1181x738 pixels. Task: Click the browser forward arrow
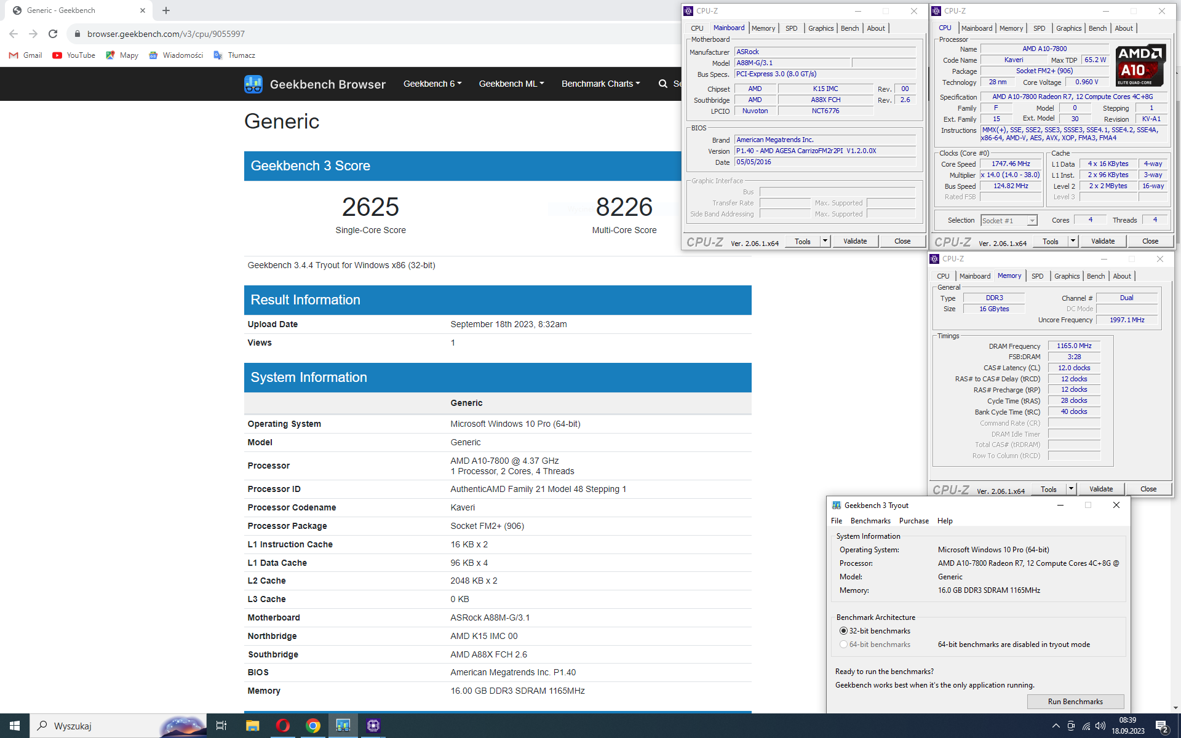(x=33, y=34)
